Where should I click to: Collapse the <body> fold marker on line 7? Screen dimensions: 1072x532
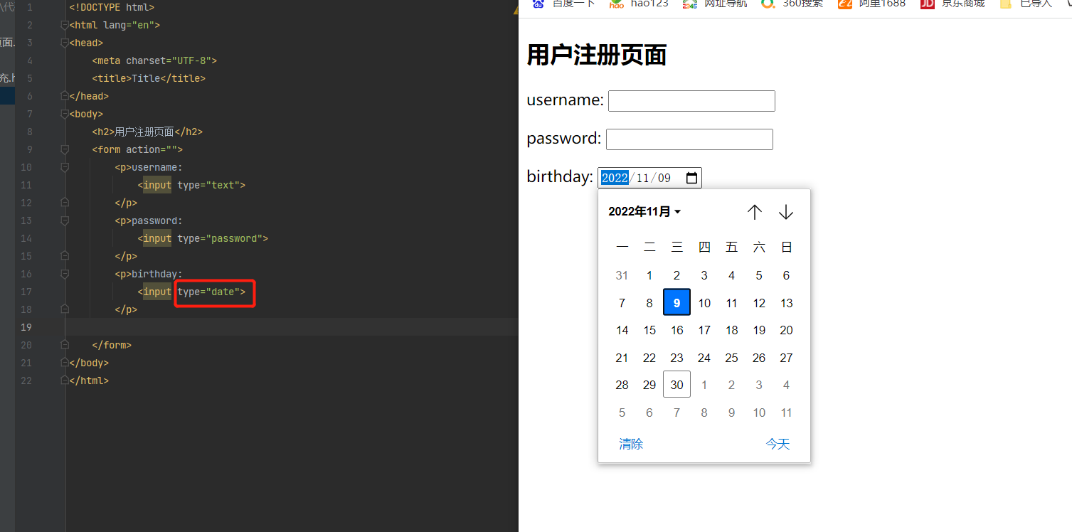pos(65,114)
